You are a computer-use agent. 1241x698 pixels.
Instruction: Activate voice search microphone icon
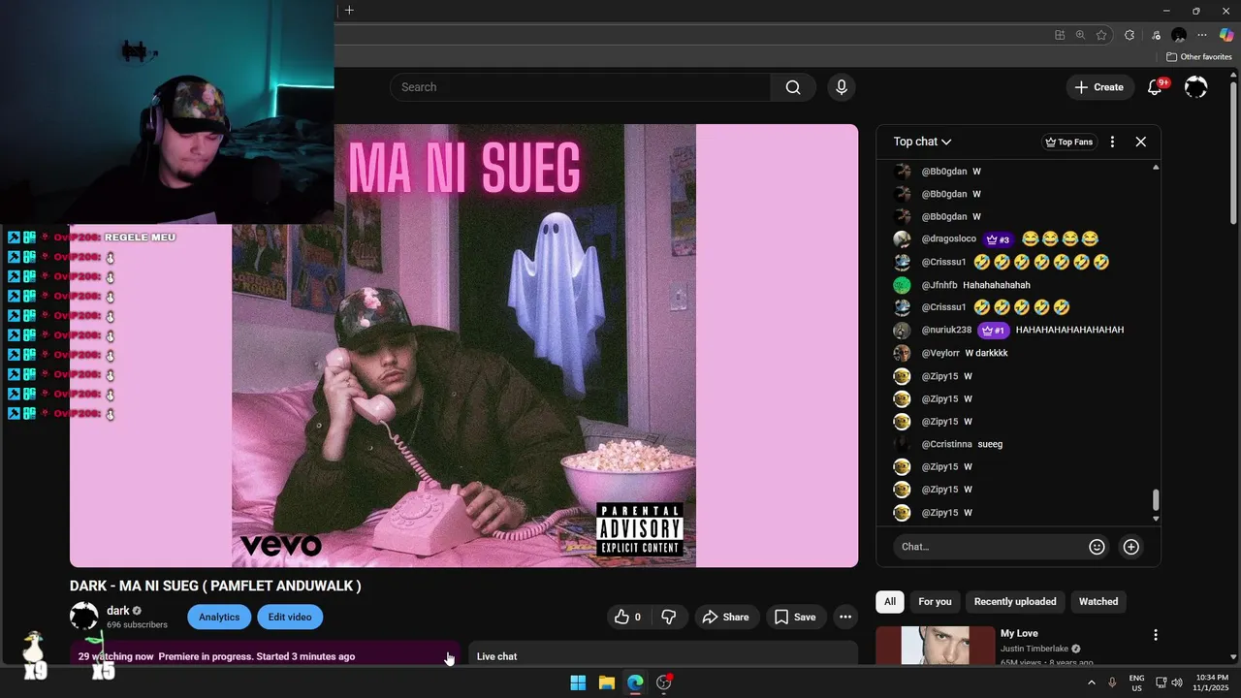pos(842,87)
